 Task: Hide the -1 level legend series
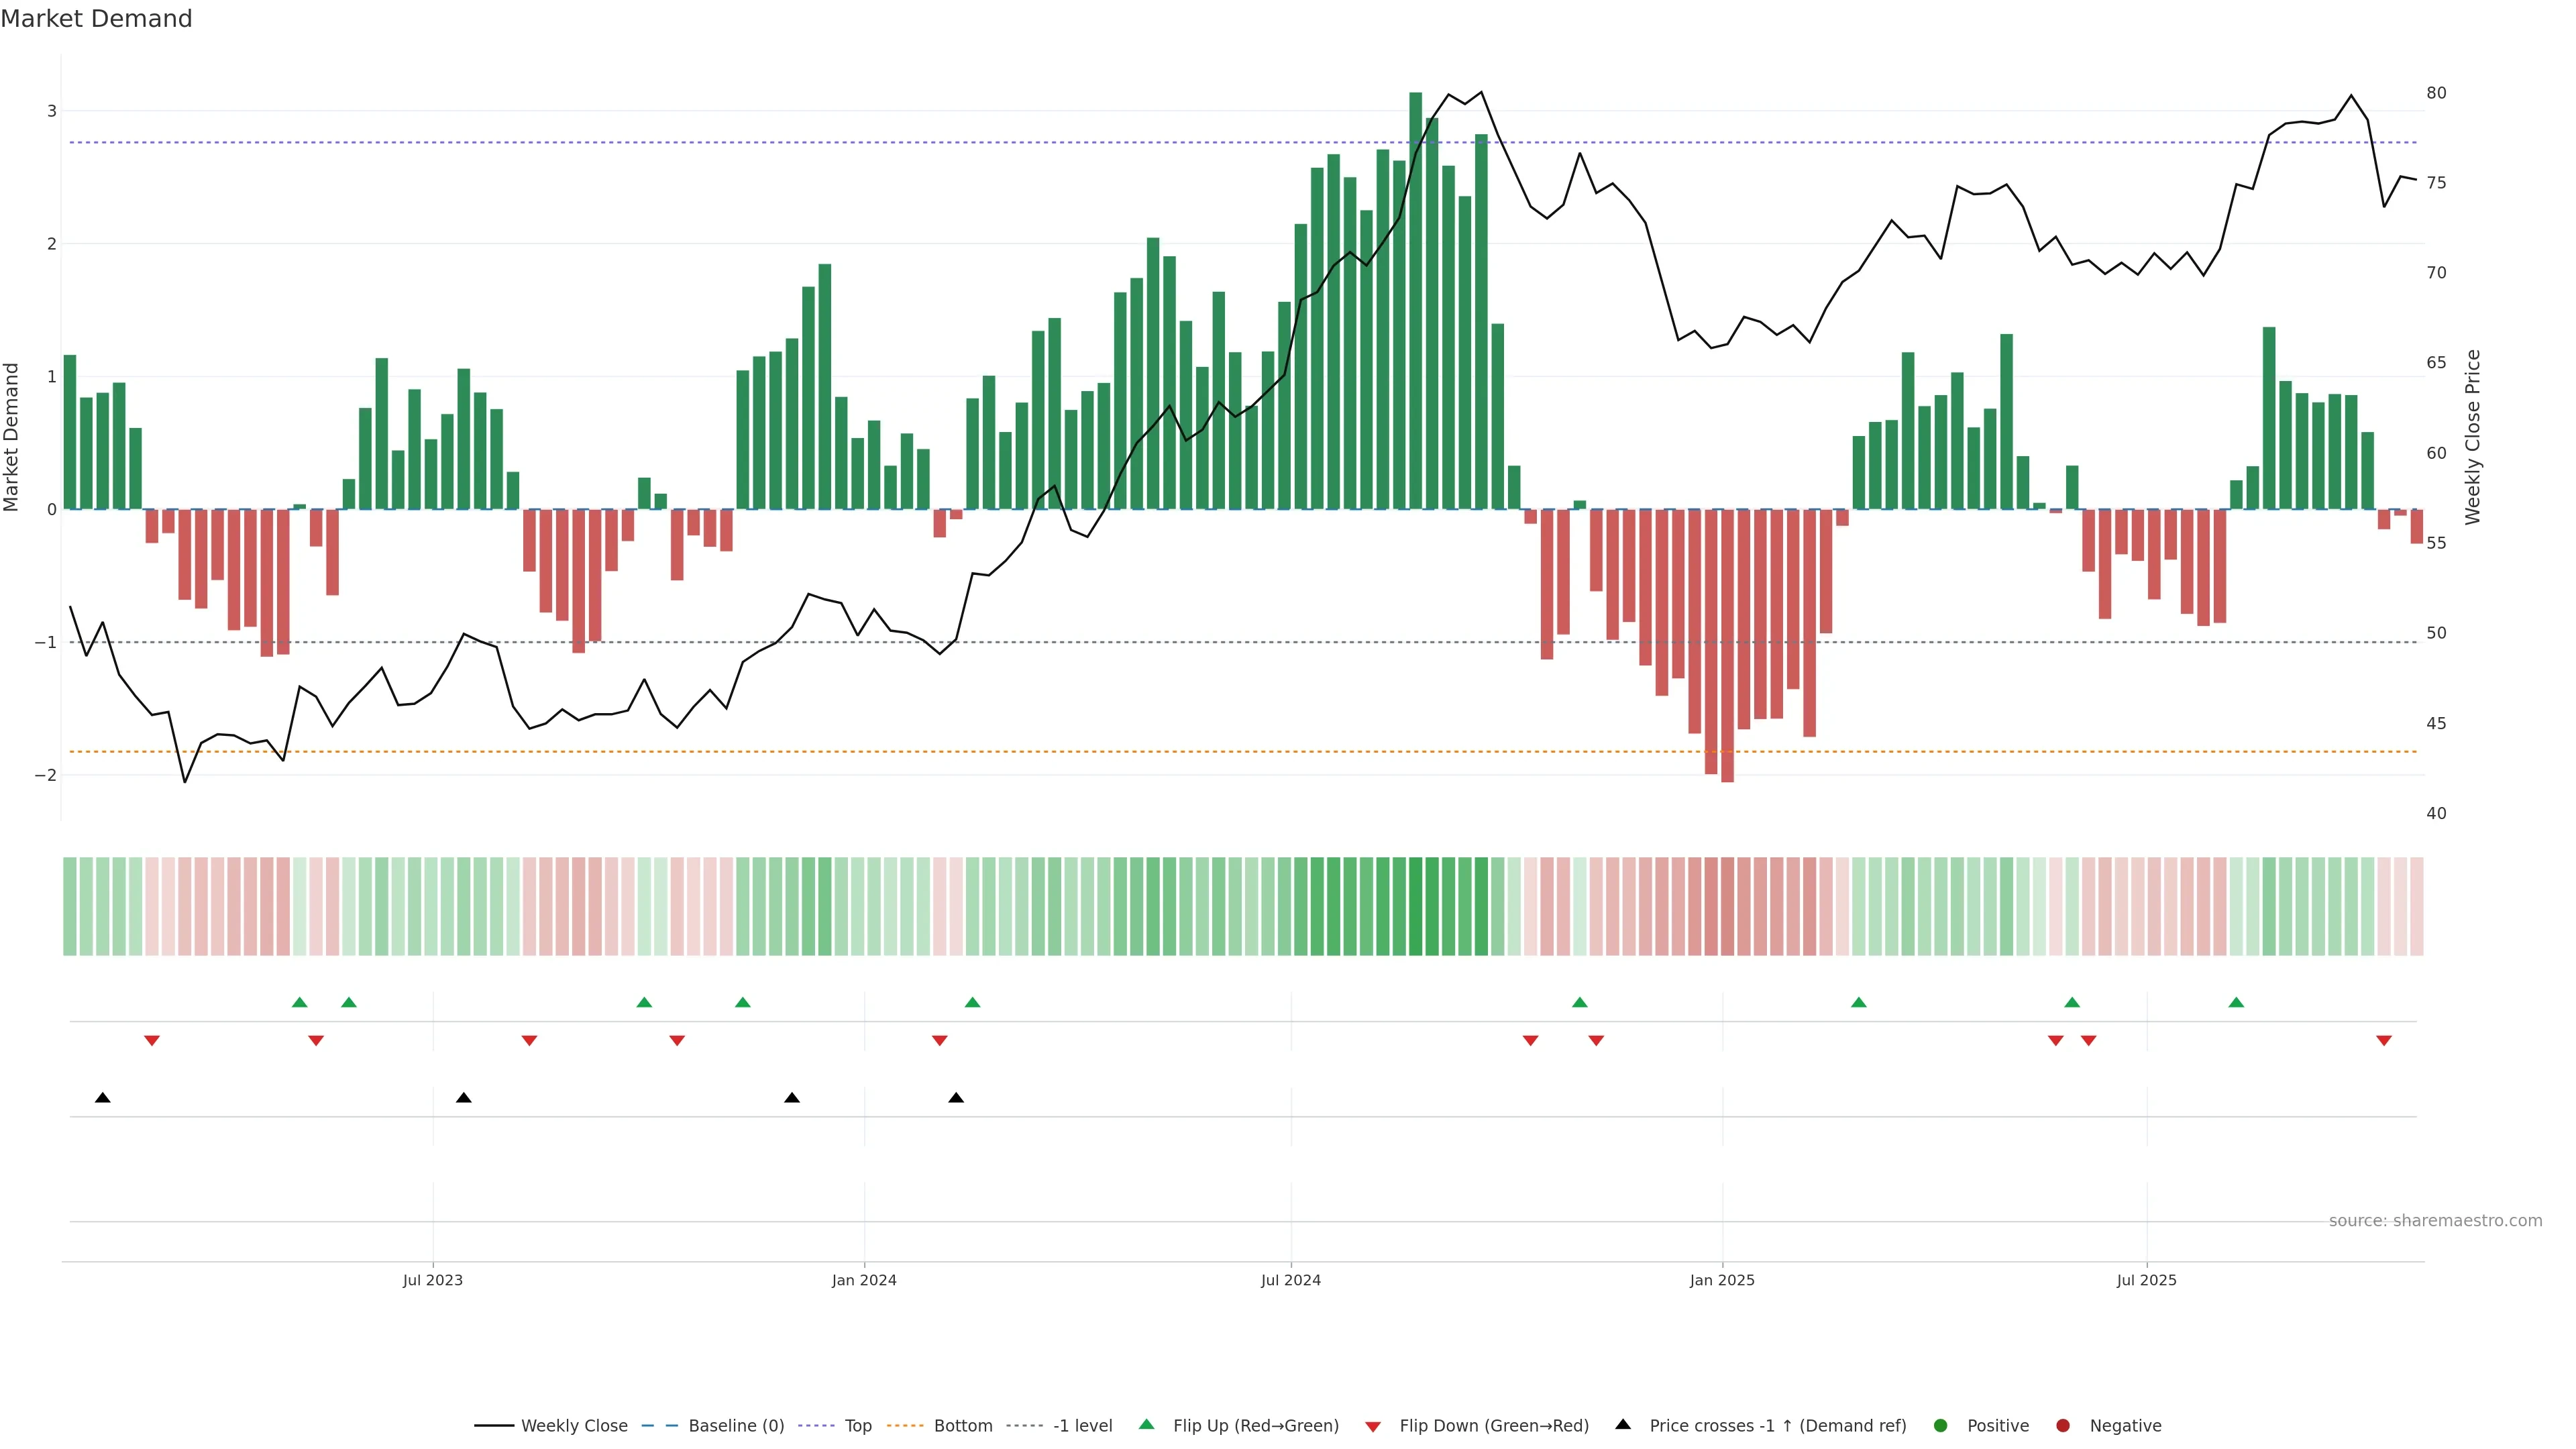[1082, 1425]
